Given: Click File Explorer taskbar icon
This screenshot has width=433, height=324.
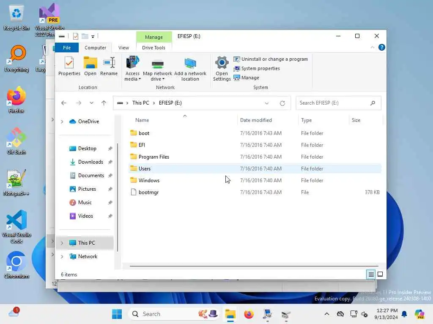Looking at the screenshot, I should 230,314.
